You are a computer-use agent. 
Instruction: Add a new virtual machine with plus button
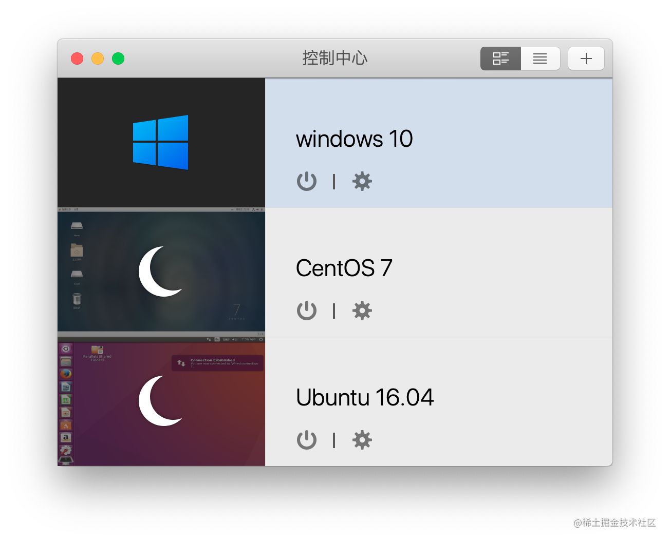tap(586, 59)
